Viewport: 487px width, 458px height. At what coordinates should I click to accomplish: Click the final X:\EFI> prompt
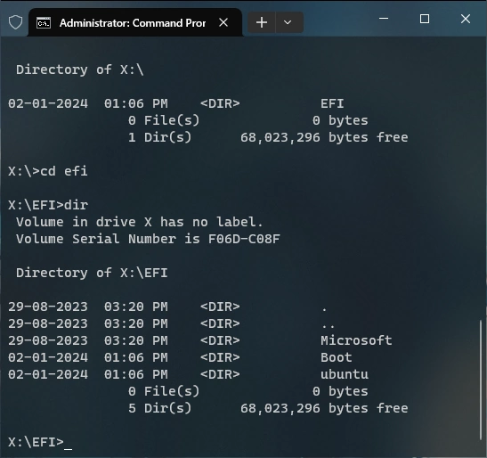tap(36, 442)
